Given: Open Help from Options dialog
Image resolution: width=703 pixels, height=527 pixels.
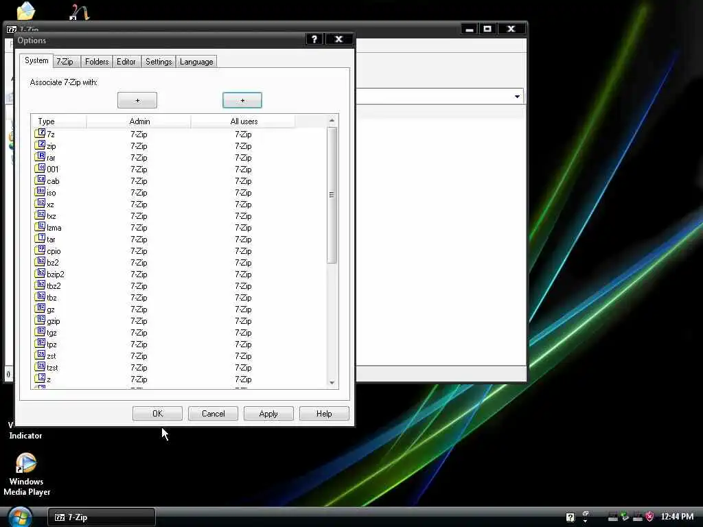Looking at the screenshot, I should 324,413.
